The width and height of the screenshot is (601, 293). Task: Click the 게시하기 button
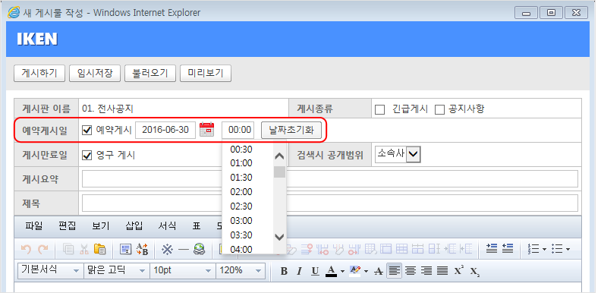click(39, 73)
